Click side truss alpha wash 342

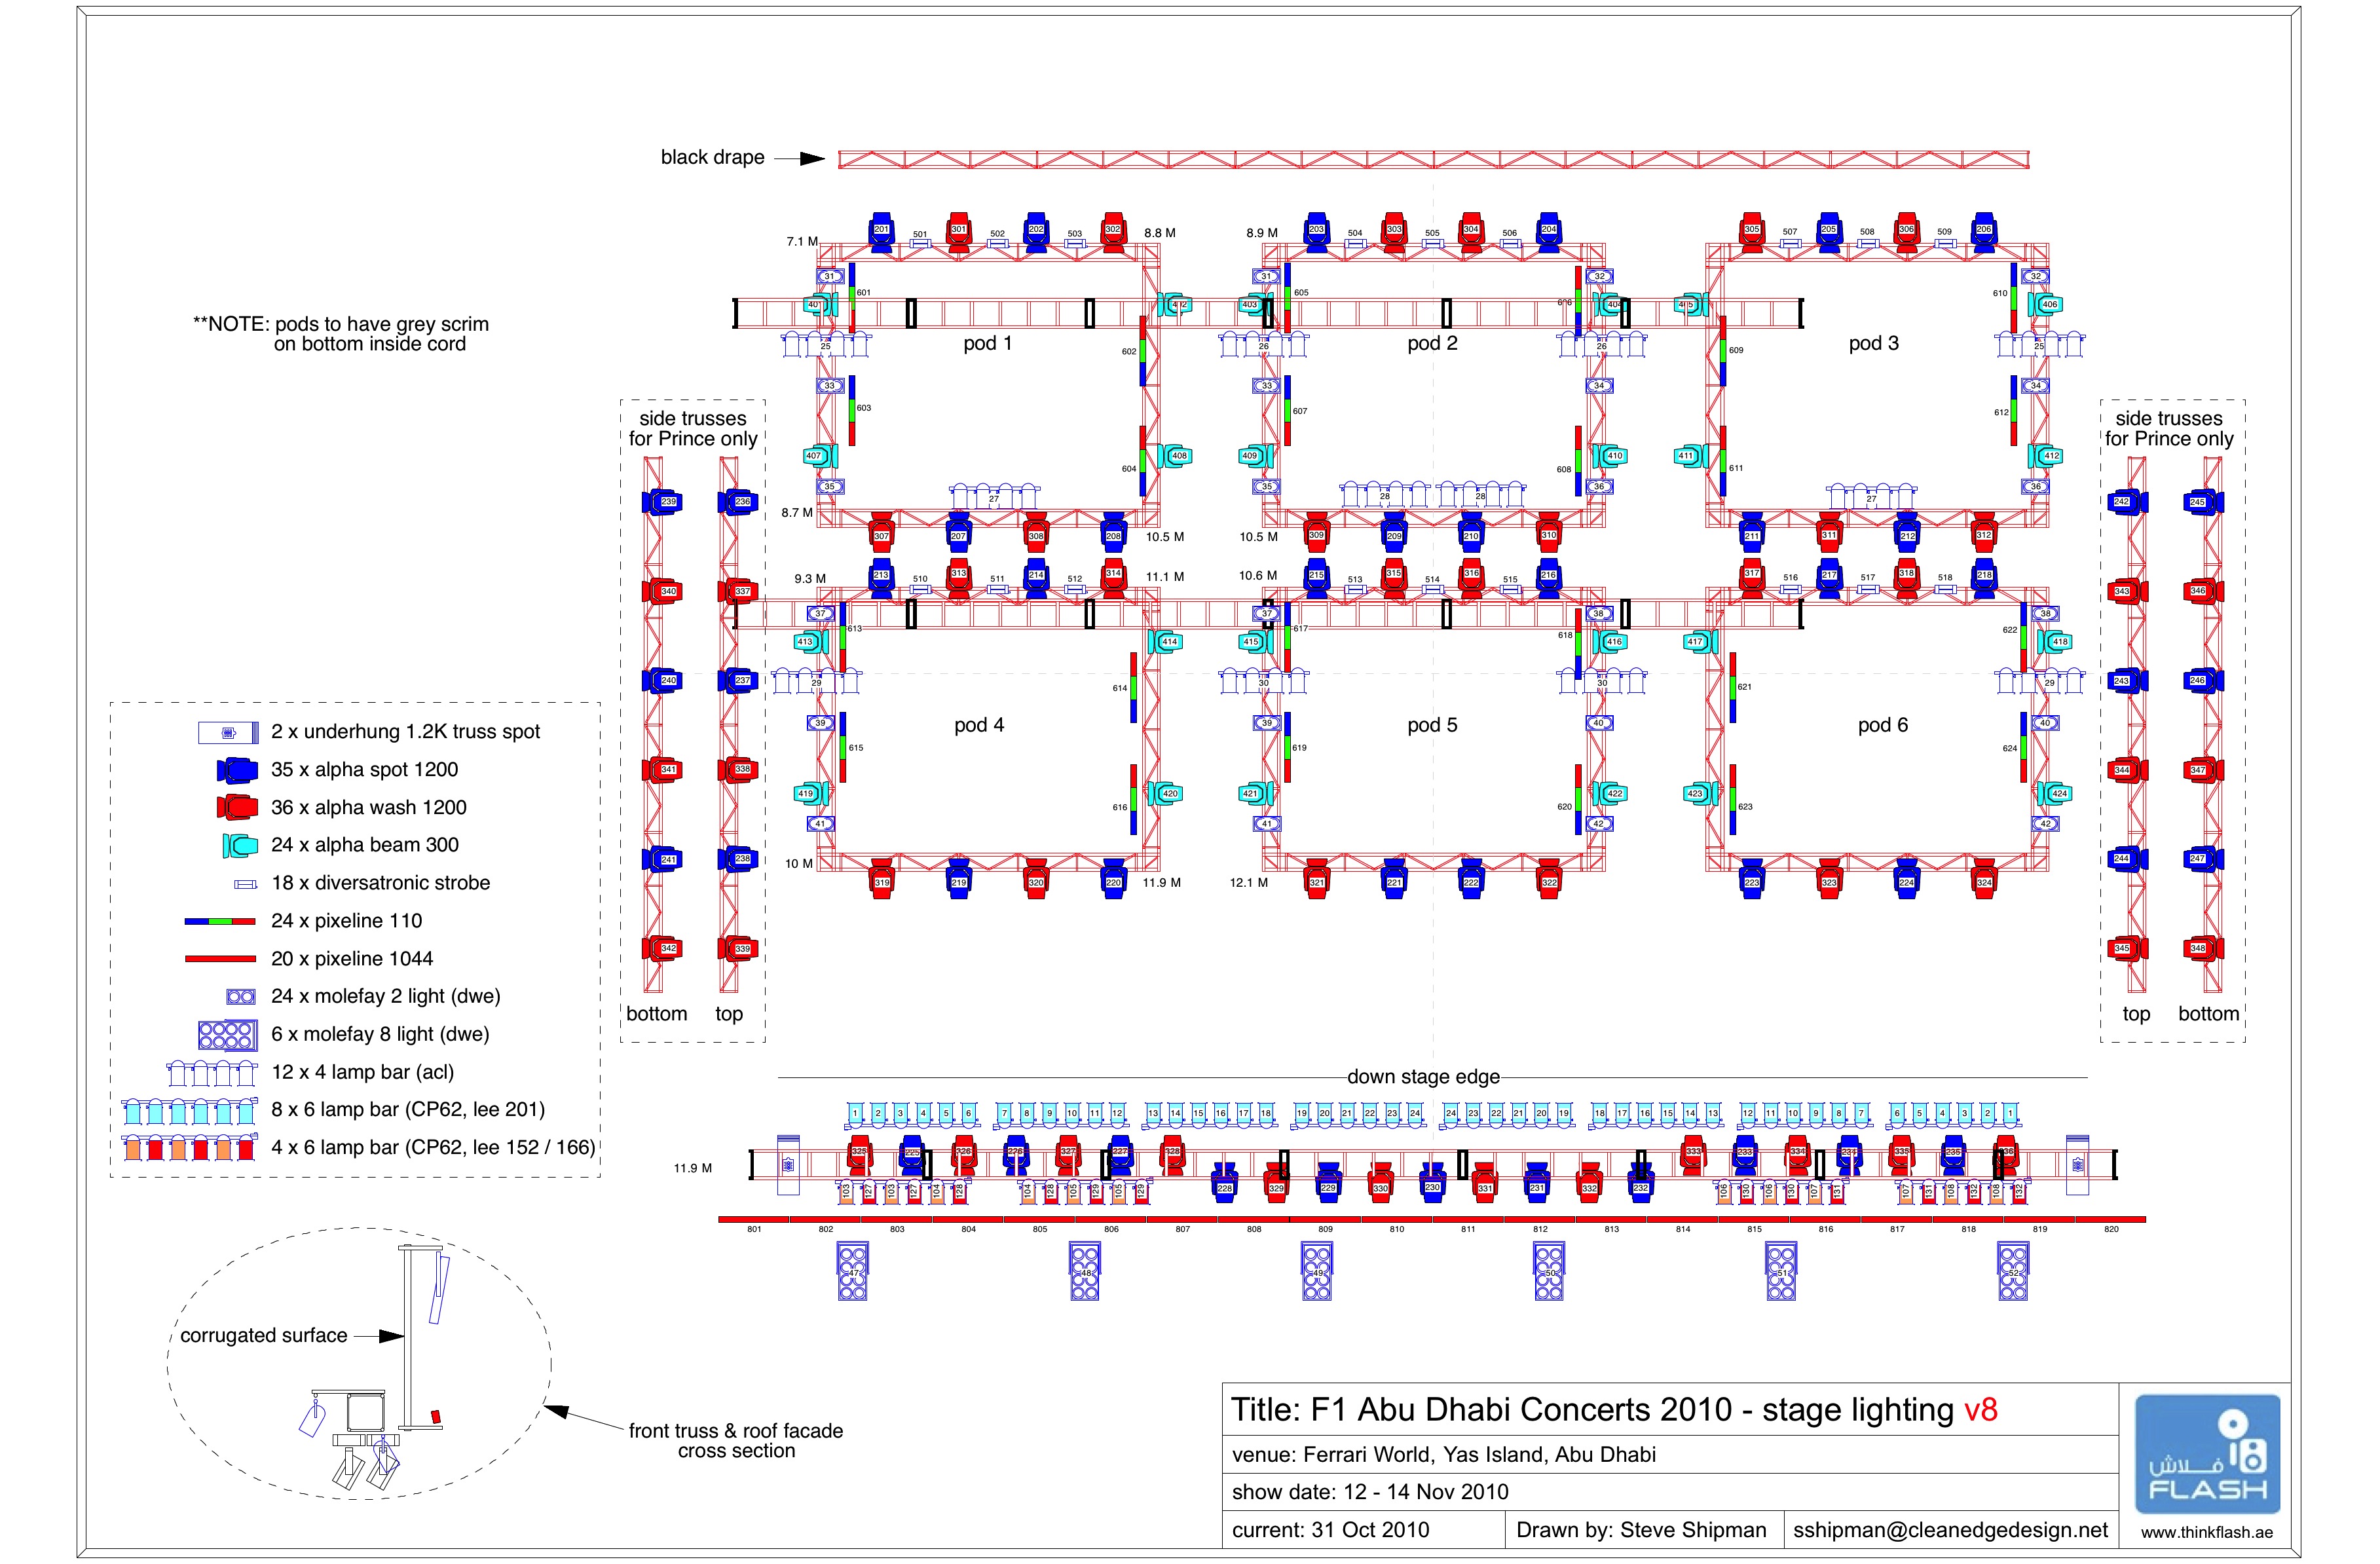pos(663,949)
